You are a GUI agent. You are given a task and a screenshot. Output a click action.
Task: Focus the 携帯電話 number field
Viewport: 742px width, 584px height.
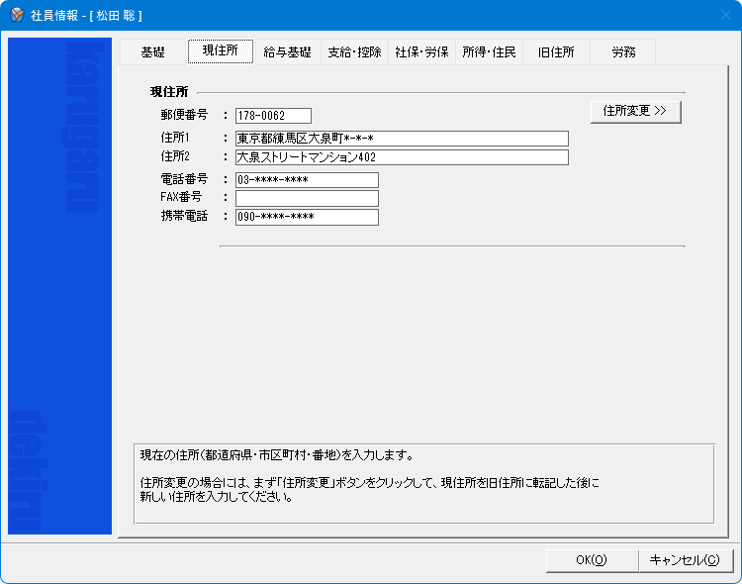click(307, 217)
